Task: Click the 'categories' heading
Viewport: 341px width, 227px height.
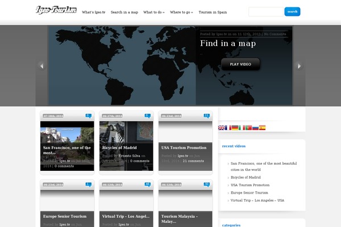Action: tap(231, 225)
